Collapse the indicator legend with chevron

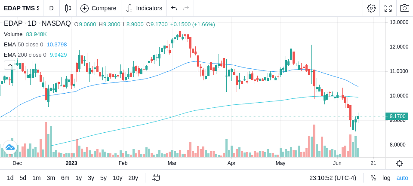click(10, 65)
